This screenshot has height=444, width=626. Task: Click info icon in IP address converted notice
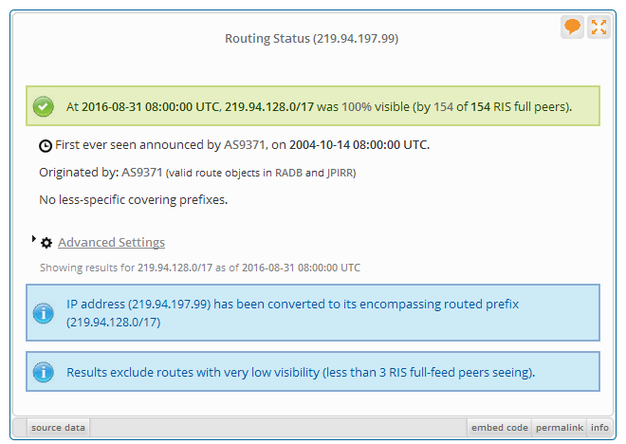tap(44, 313)
